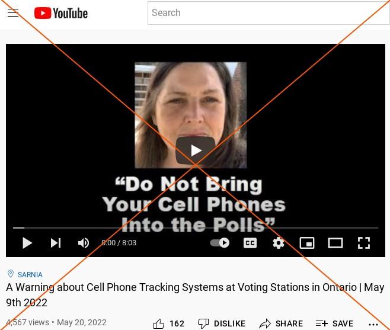The image size is (390, 330).
Task: Go to YouTube home via logo
Action: 61,13
